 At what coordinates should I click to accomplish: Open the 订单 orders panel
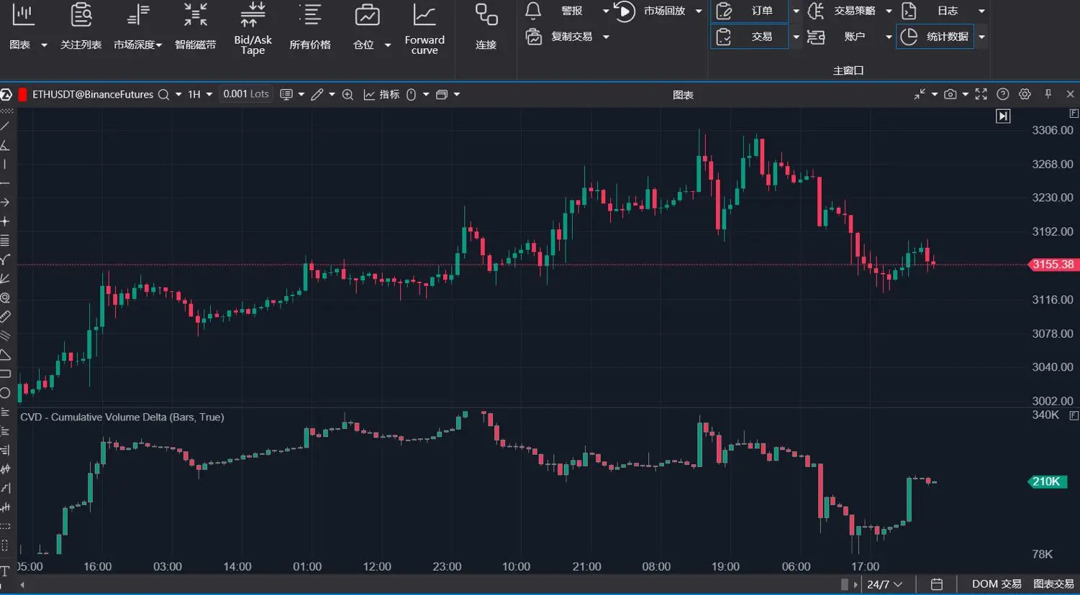[749, 11]
